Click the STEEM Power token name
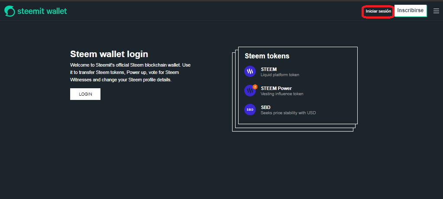Viewport: 443px width, 199px height. pyautogui.click(x=276, y=88)
